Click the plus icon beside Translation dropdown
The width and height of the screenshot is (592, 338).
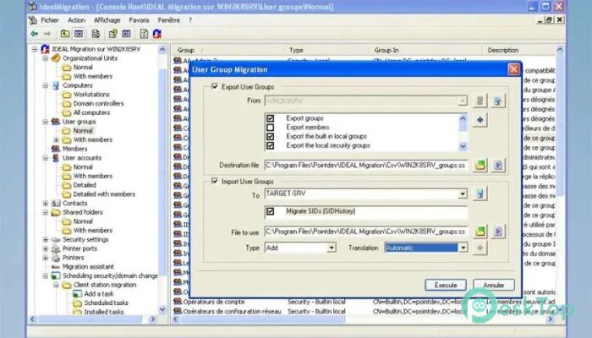[480, 248]
